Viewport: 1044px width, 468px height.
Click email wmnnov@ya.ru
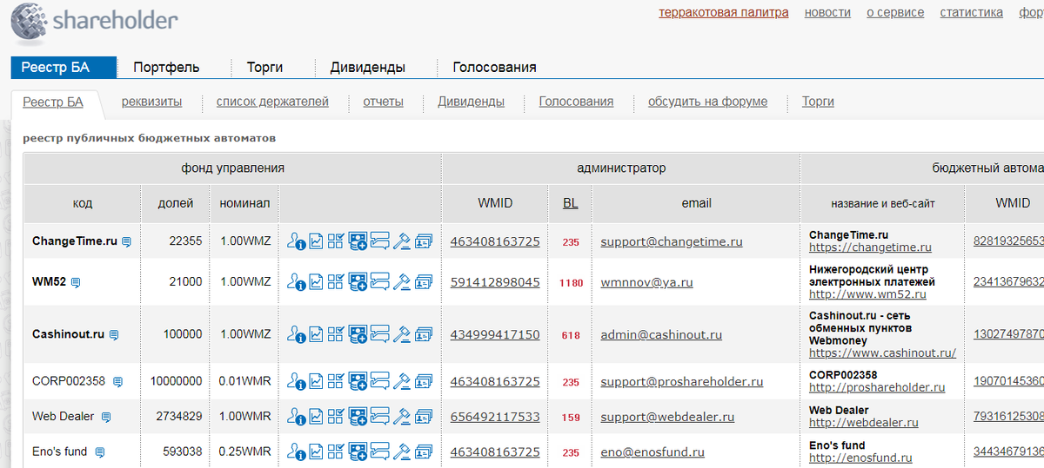646,282
